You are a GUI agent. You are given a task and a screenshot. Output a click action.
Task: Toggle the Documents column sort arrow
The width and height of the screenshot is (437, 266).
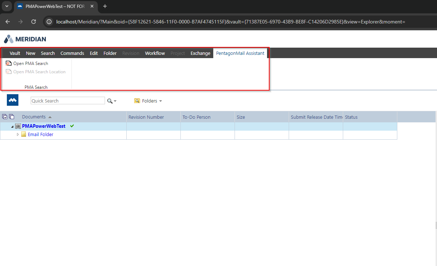[50, 117]
